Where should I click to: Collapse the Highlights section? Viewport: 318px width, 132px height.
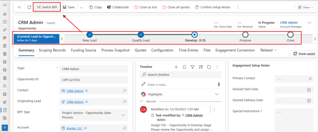pyautogui.click(x=217, y=94)
